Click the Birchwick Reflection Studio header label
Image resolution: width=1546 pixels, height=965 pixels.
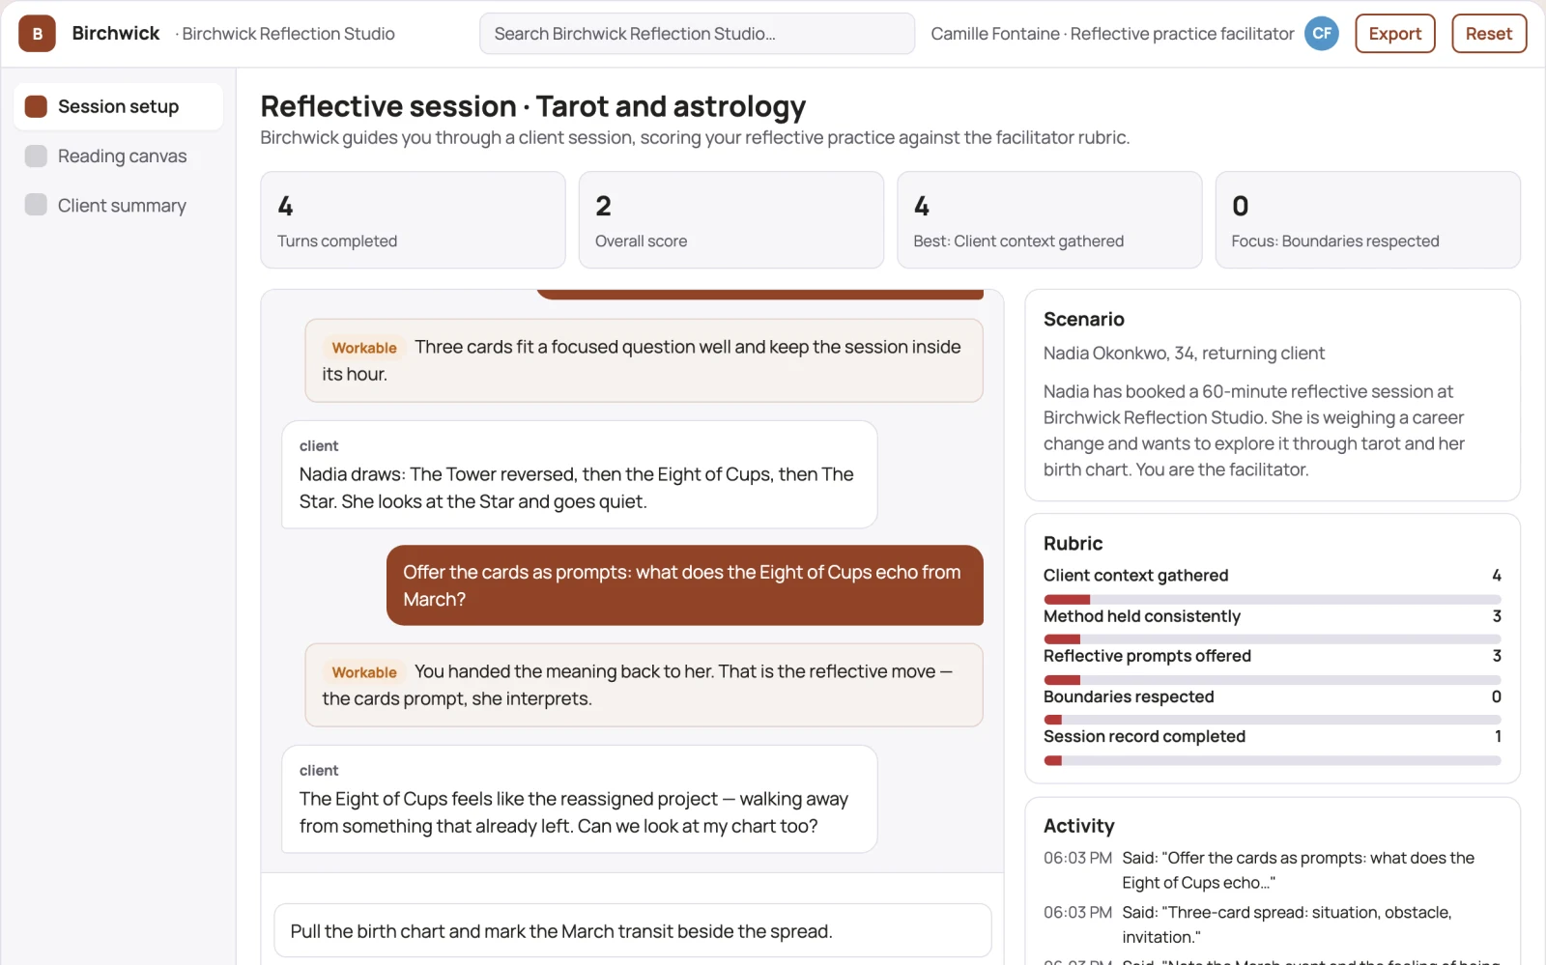286,34
